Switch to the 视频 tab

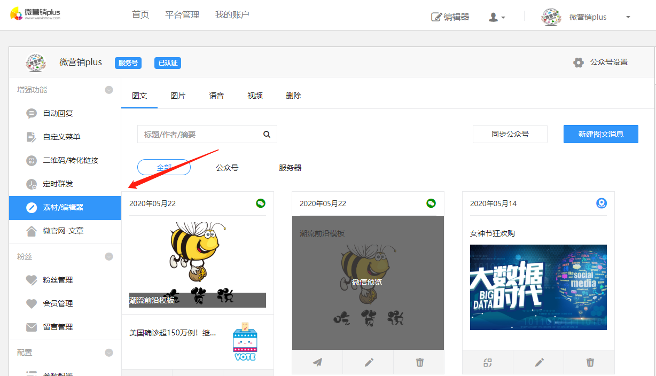pos(255,96)
